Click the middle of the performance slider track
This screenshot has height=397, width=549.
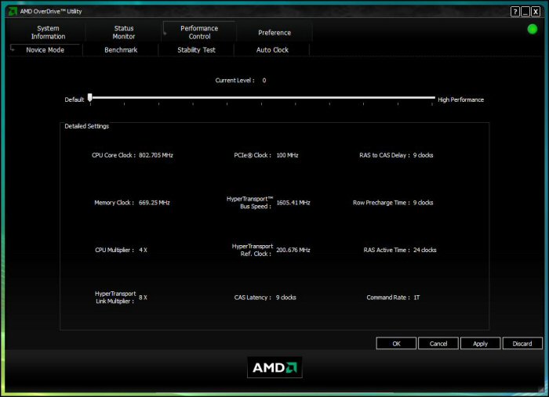(x=263, y=98)
